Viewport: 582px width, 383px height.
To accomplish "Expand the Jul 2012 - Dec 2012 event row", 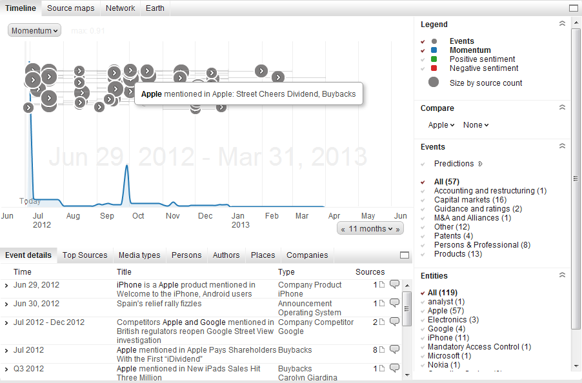I will point(6,322).
